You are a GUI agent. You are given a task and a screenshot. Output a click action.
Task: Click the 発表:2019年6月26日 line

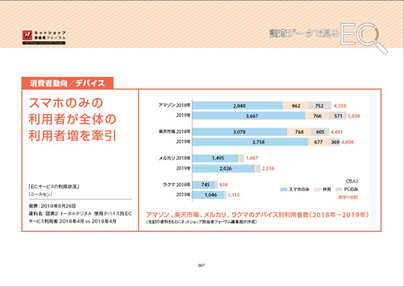[52, 206]
